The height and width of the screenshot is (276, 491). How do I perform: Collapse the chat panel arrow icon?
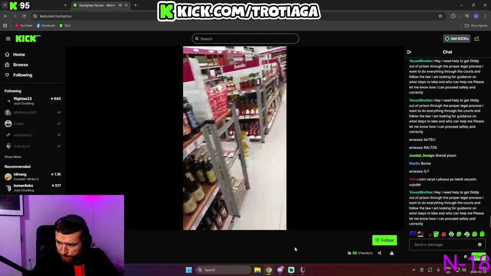(409, 52)
